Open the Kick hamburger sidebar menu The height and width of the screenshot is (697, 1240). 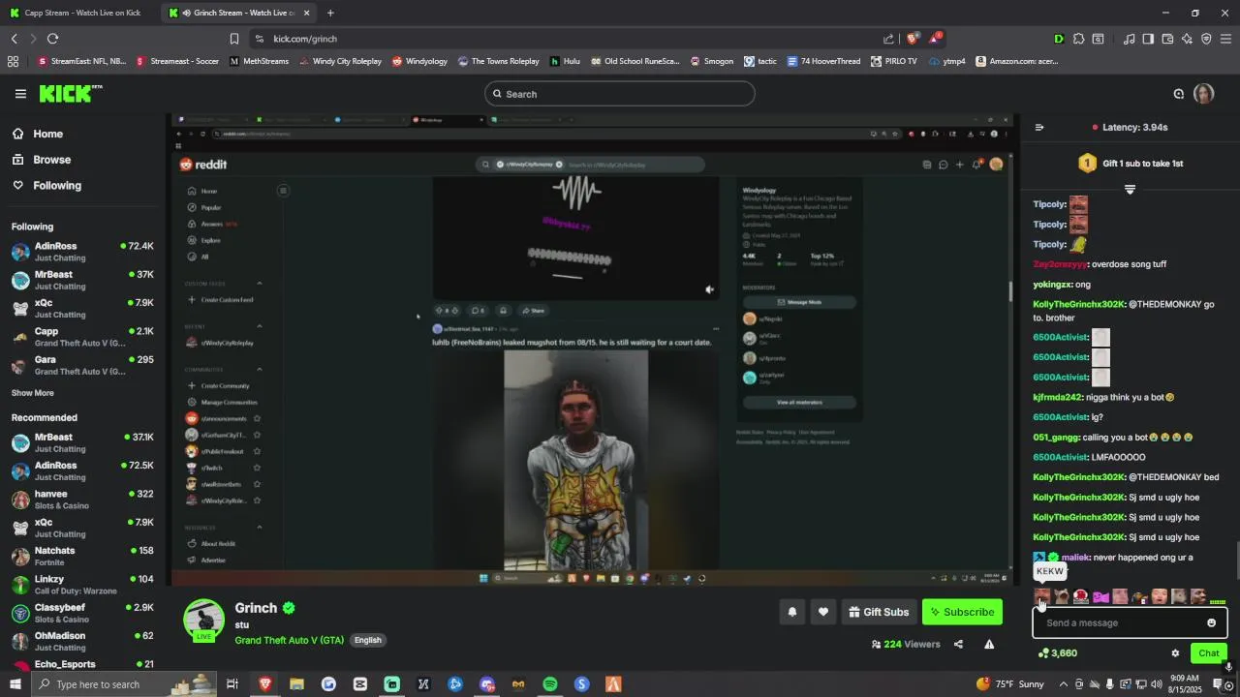(x=20, y=94)
